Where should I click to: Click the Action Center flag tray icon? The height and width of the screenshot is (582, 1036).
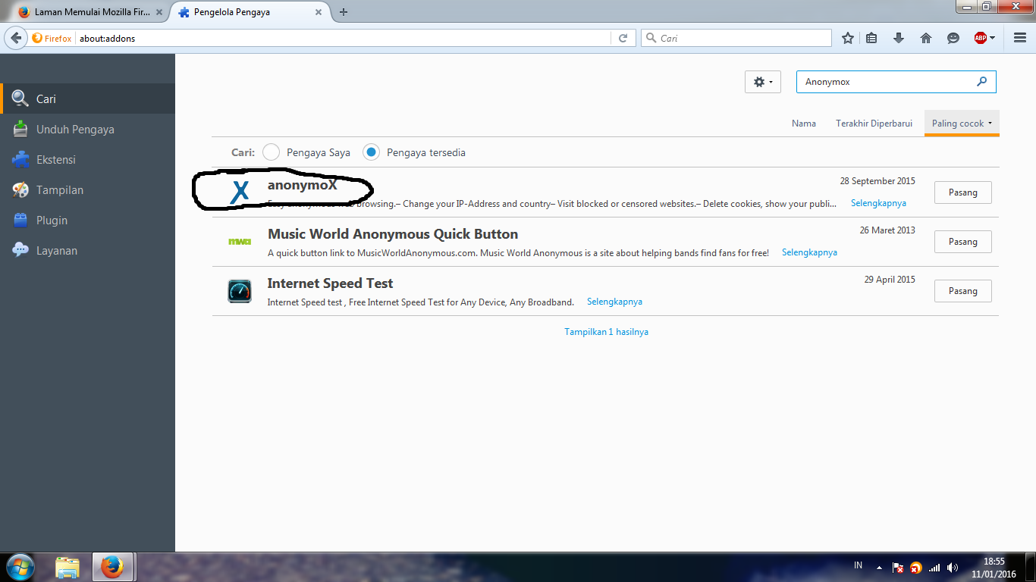click(x=898, y=567)
